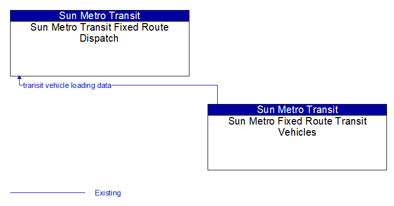Screen dimensions: 394x206
Task: Click the flow line's corner bend above Vehicles box
Action: click(217, 85)
